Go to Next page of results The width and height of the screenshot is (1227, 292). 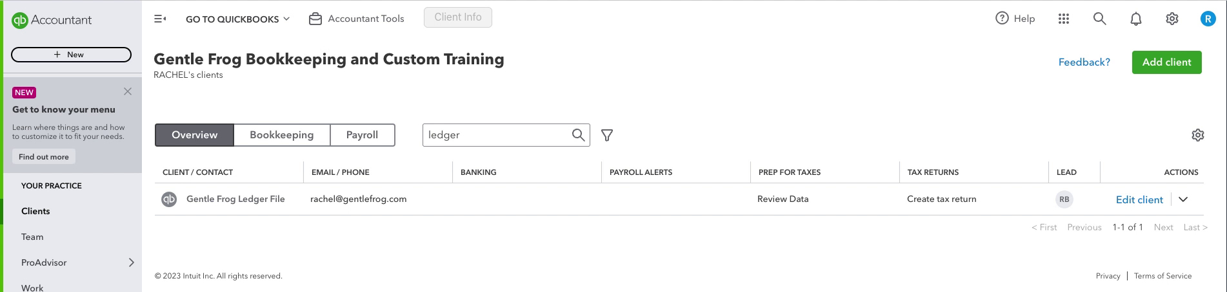[1164, 227]
